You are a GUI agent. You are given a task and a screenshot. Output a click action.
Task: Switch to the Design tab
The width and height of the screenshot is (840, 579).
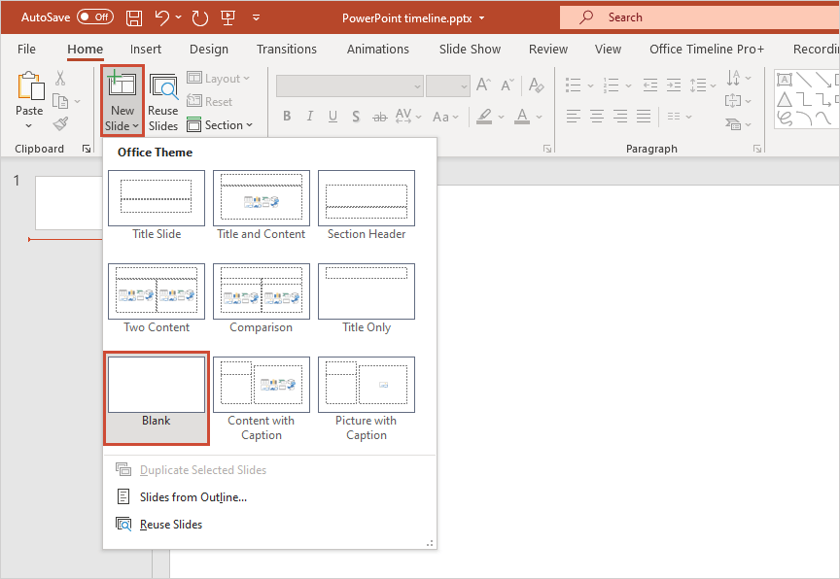coord(209,49)
